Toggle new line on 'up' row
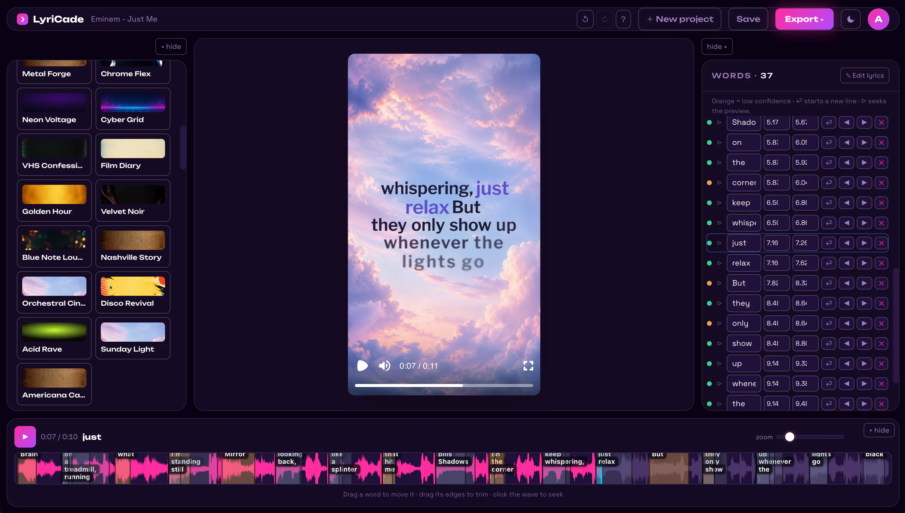The image size is (905, 513). (x=829, y=364)
